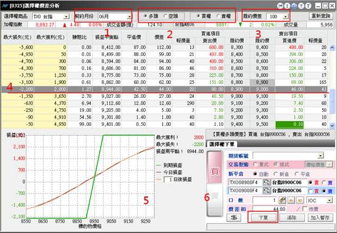Image resolution: width=337 pixels, height=233 pixels.
Task: Open the 履約價差 strike spread dropdown
Action: click(x=285, y=16)
